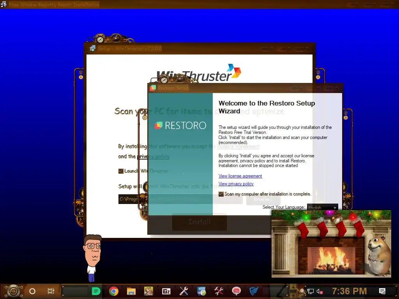
Task: Toggle the Launch WinThruster checkbox
Action: 121,171
